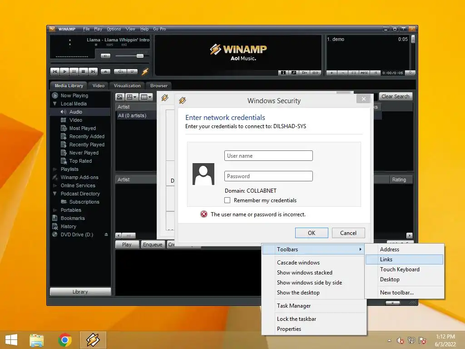Viewport: 465px width, 349px height.
Task: Skip to the next track
Action: coord(93,71)
